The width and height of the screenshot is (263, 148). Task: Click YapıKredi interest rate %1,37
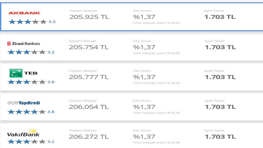(x=144, y=107)
